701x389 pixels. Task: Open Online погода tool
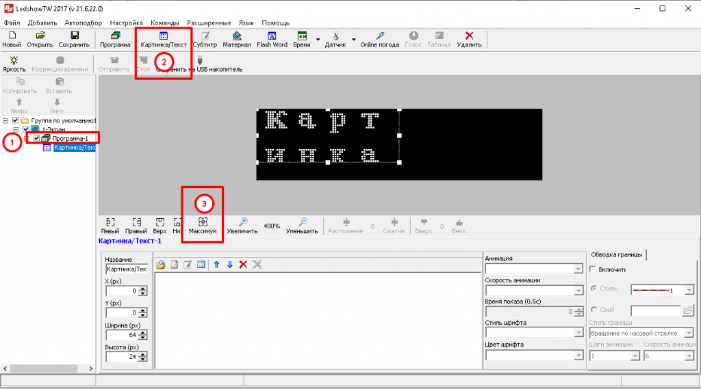coord(379,36)
